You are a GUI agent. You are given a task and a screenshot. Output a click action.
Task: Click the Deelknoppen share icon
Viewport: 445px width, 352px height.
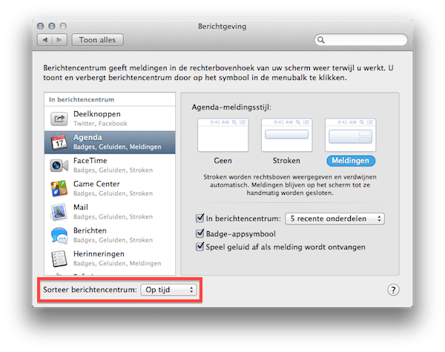click(59, 119)
